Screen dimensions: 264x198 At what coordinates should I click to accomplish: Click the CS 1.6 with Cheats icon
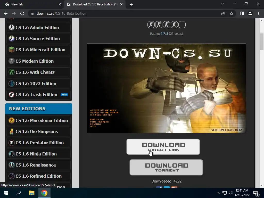pos(11,72)
